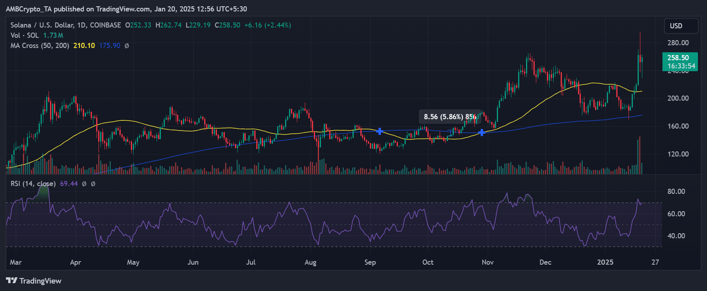Select the RSI value 69.44
707x291 pixels.
point(69,184)
